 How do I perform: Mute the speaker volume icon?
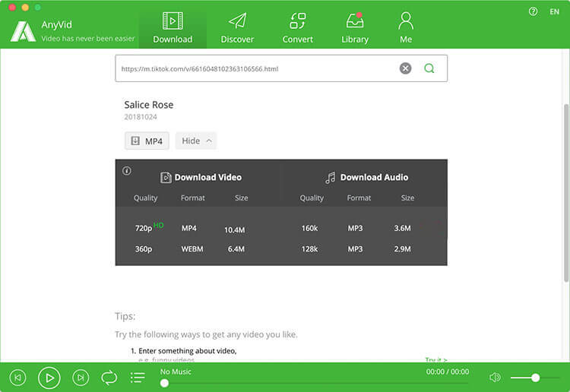495,378
